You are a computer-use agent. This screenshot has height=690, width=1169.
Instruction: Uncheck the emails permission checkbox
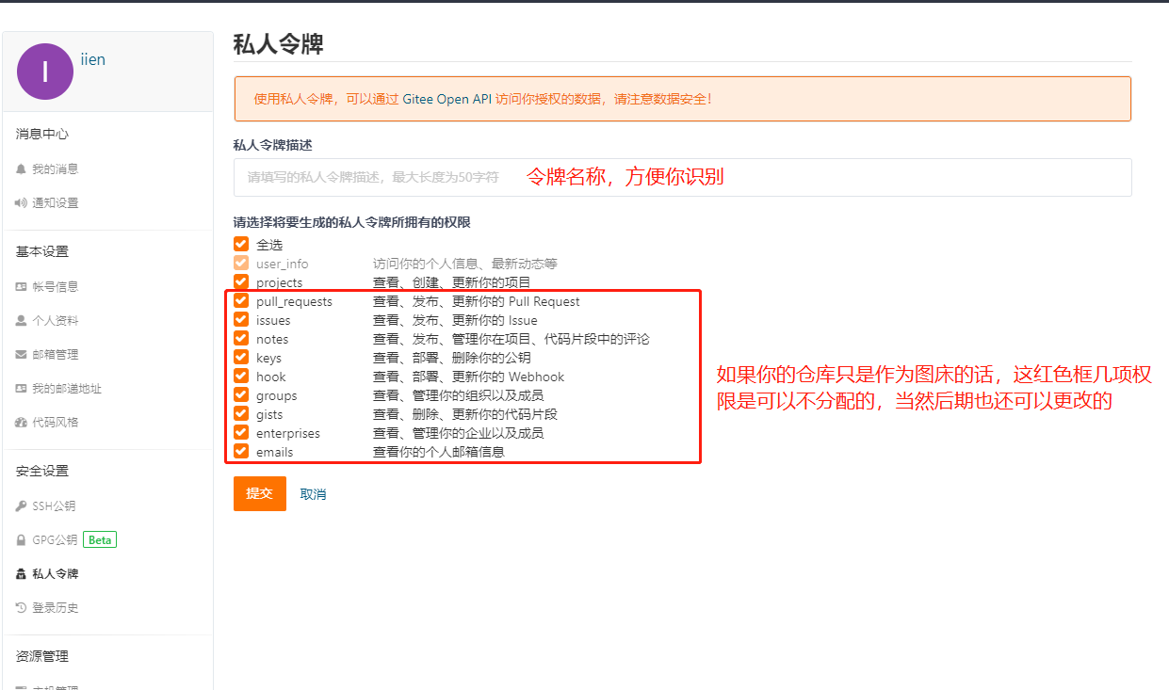point(241,451)
